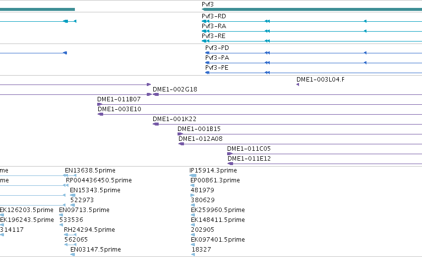Click the DME1-001K22 clone arrowhead

pyautogui.click(x=156, y=124)
